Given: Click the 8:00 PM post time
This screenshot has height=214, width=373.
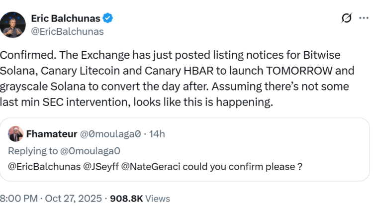Looking at the screenshot, I should pos(19,199).
